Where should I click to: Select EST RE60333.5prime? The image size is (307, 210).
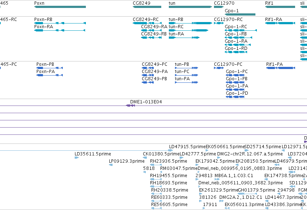[x=156, y=201]
